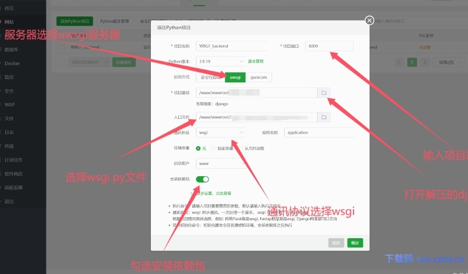Click the green 确定 button
The width and height of the screenshot is (468, 274).
click(355, 243)
